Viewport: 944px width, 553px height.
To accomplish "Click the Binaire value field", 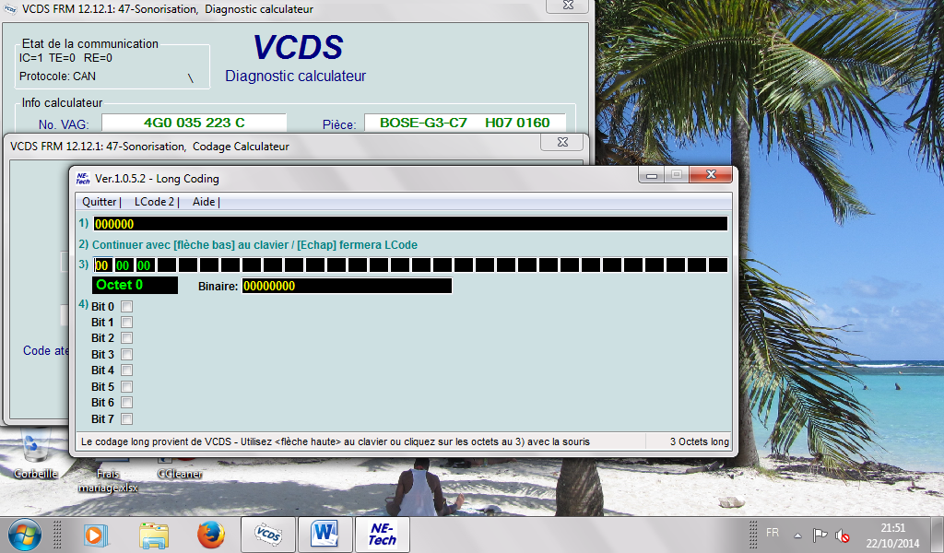I will click(x=347, y=287).
